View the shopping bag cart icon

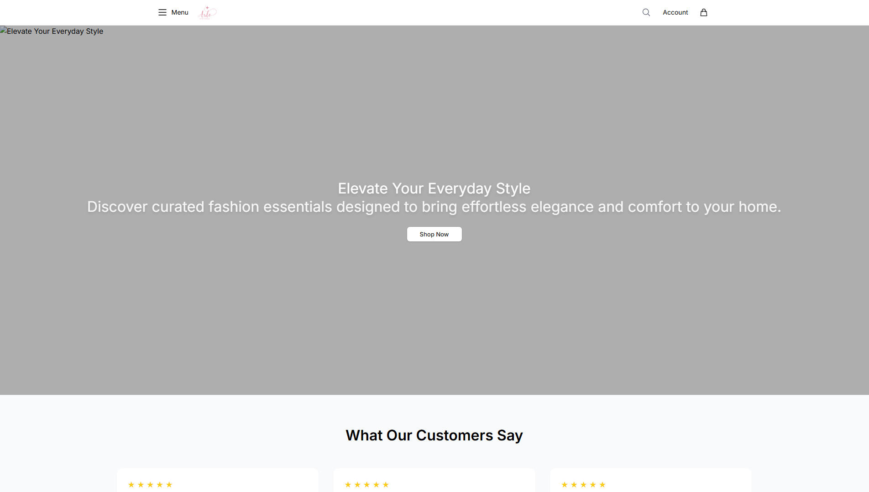(x=703, y=12)
